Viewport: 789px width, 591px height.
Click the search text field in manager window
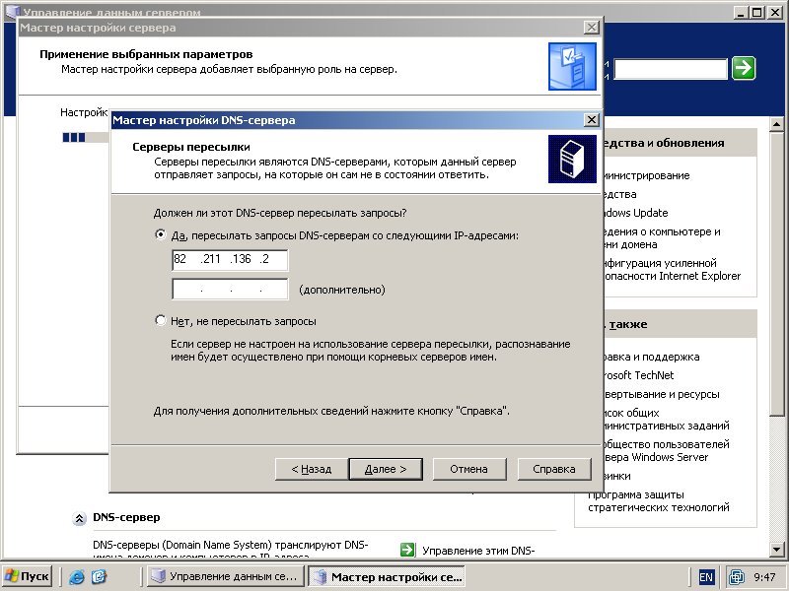[671, 69]
